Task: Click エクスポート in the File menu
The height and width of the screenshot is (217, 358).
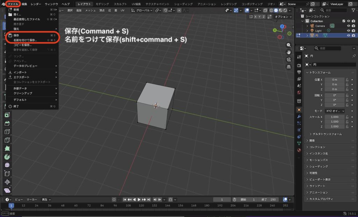Action: 21,77
